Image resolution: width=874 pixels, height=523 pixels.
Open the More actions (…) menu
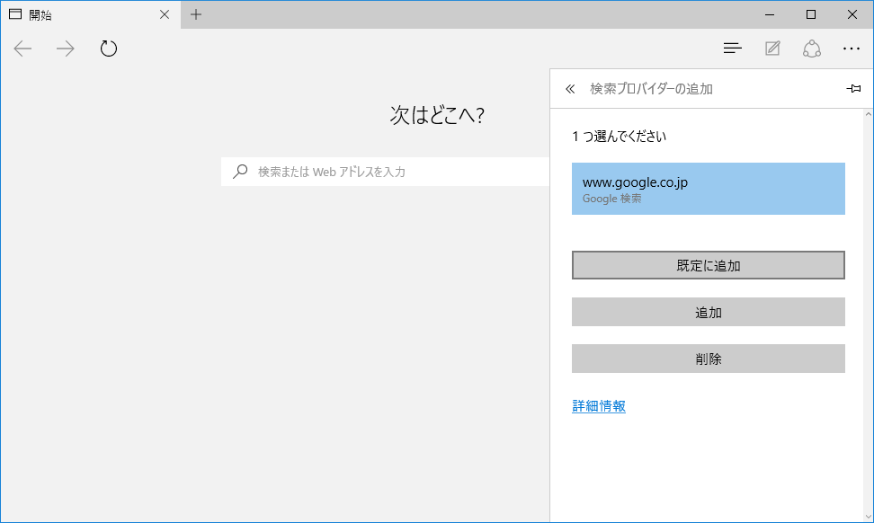coord(852,49)
